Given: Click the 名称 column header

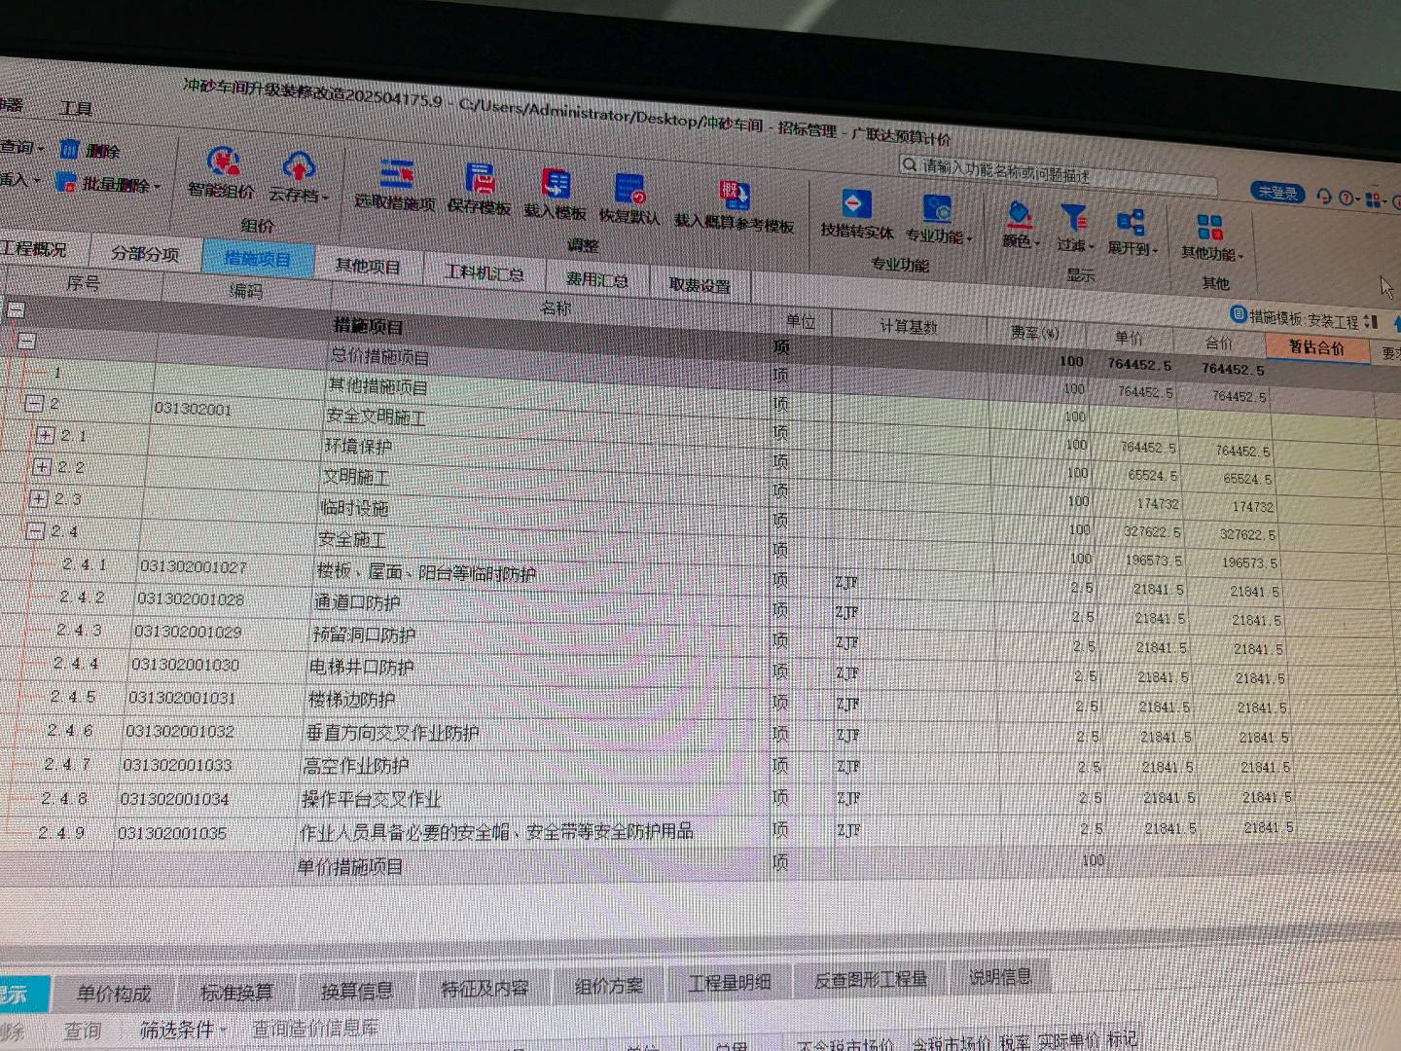Looking at the screenshot, I should 556,308.
